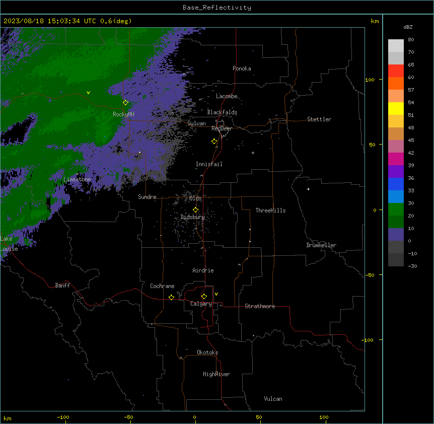Click the ThreeHills label
This screenshot has height=424, width=434.
coord(270,210)
